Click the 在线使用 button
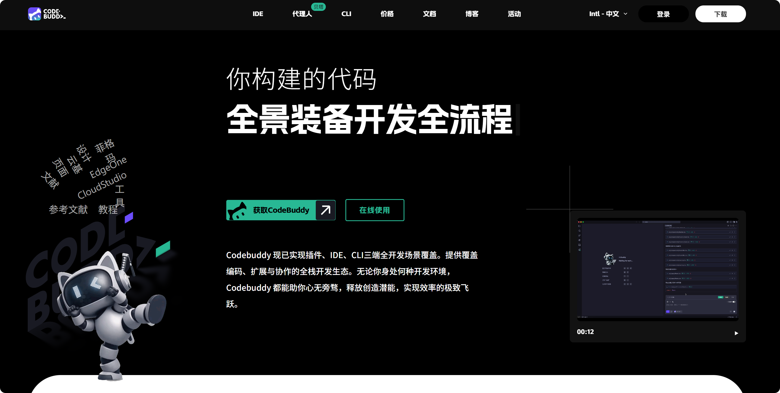 [374, 210]
